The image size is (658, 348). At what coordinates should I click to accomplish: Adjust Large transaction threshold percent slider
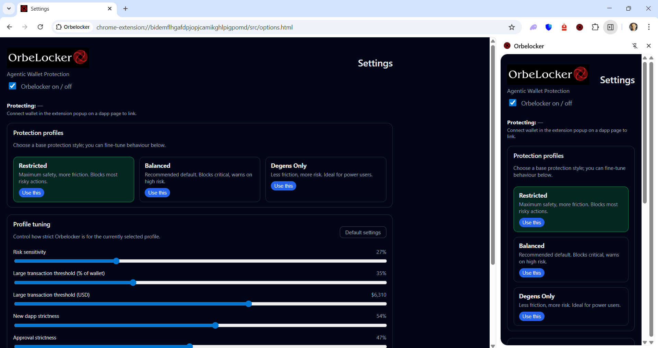tap(200, 283)
